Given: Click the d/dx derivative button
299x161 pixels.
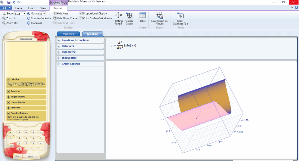Looking at the screenshot, I should point(10,84).
